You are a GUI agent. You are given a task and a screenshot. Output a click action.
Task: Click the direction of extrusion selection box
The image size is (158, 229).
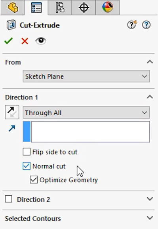click(86, 132)
